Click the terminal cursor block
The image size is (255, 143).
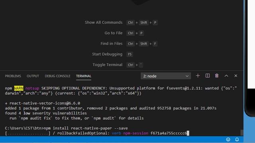tap(188, 133)
